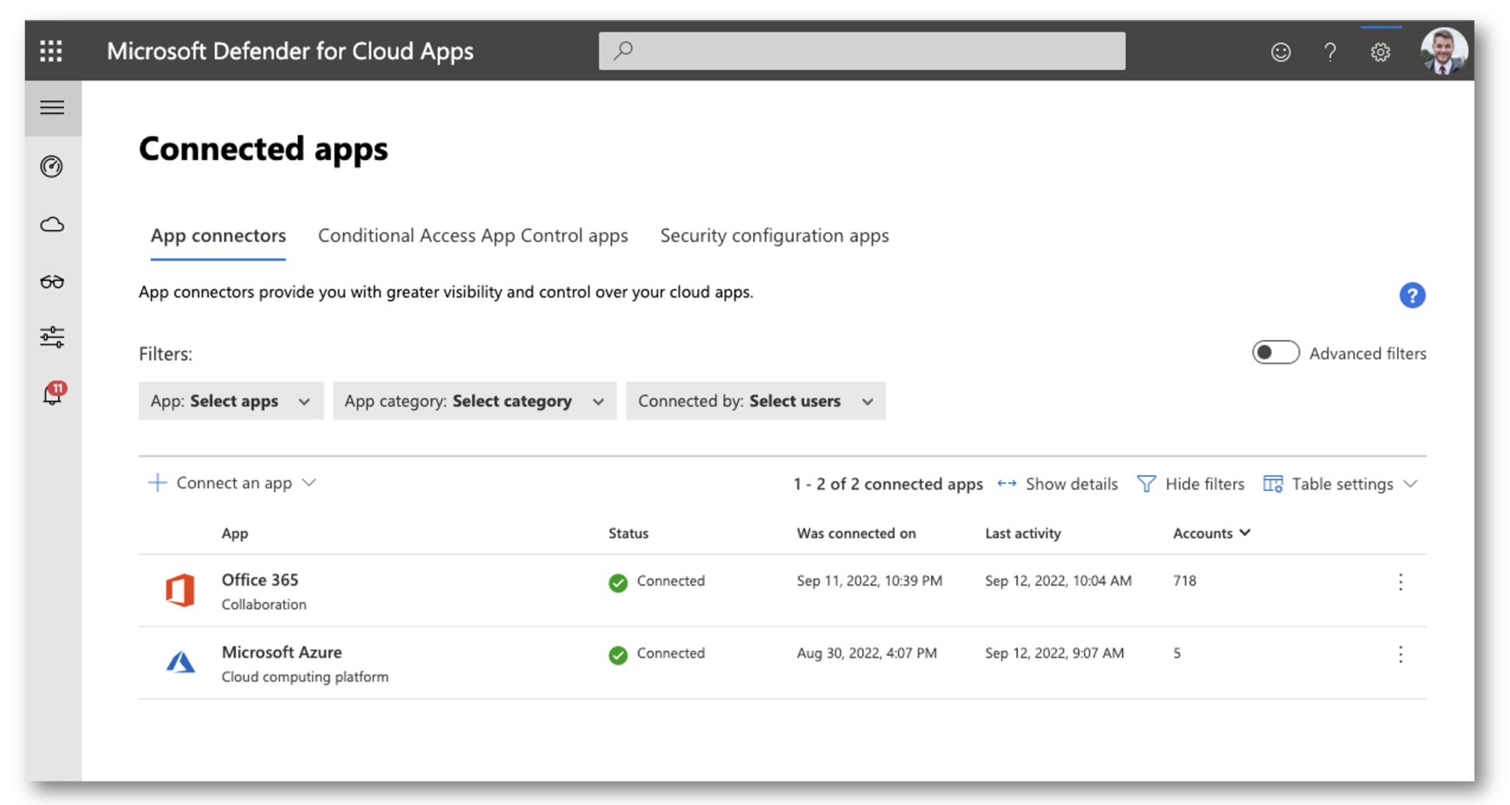The width and height of the screenshot is (1510, 805).
Task: Click the feedback smiley face icon
Action: (x=1281, y=52)
